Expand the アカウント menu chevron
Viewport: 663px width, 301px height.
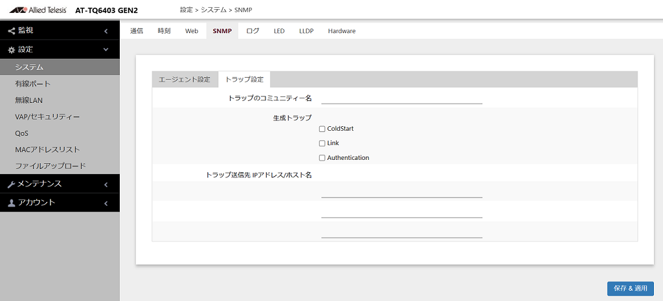pos(106,203)
